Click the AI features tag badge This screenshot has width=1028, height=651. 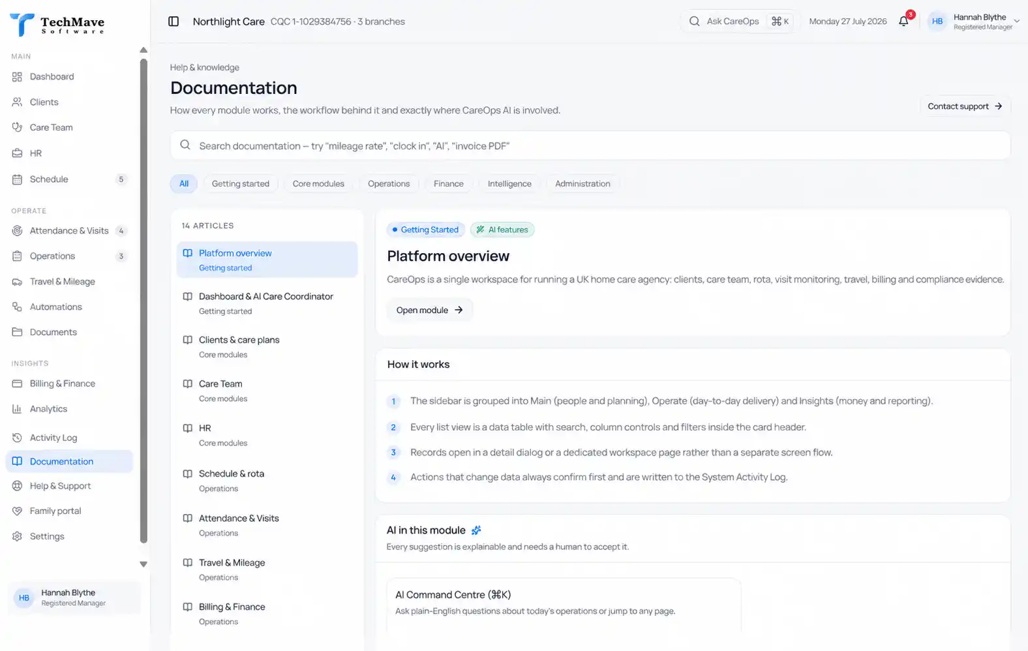[x=502, y=230]
